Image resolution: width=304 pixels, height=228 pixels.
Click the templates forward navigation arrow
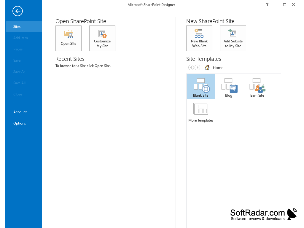pos(197,68)
